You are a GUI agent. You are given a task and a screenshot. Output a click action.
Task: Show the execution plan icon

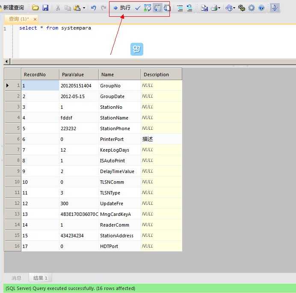tap(148, 8)
